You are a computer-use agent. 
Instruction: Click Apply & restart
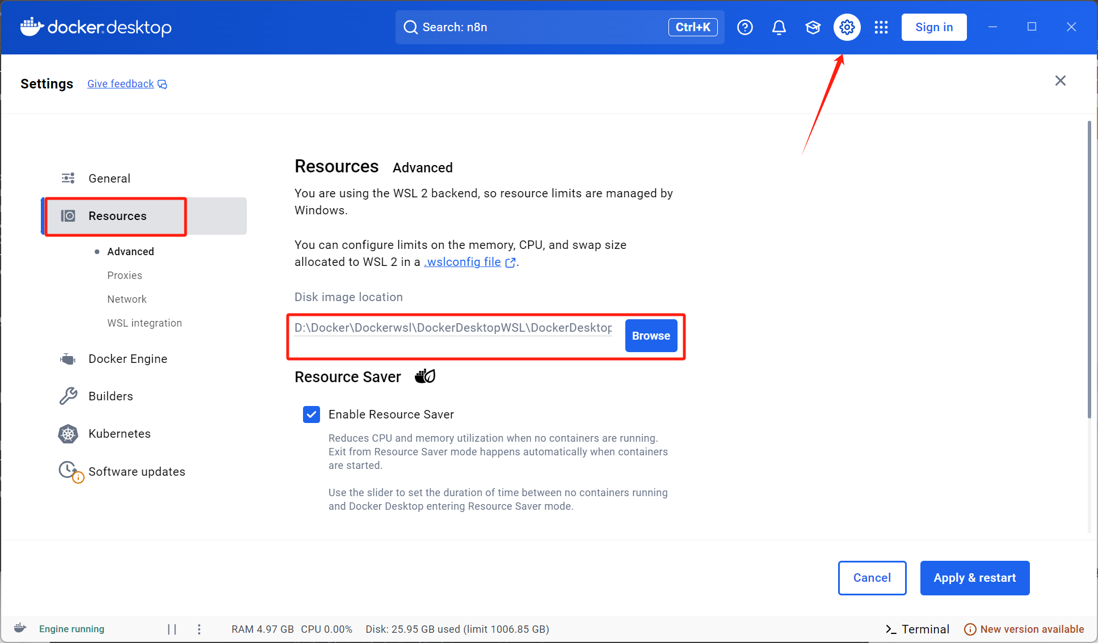pos(975,578)
